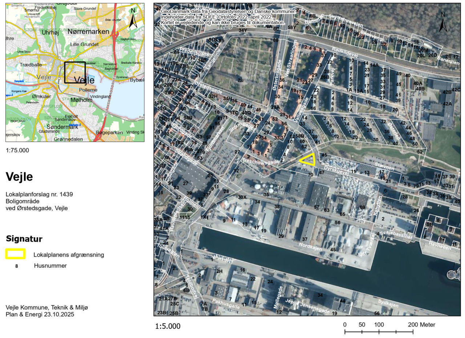The image size is (465, 338).
Task: Click the north arrow on the aerial map
Action: pyautogui.click(x=443, y=23)
